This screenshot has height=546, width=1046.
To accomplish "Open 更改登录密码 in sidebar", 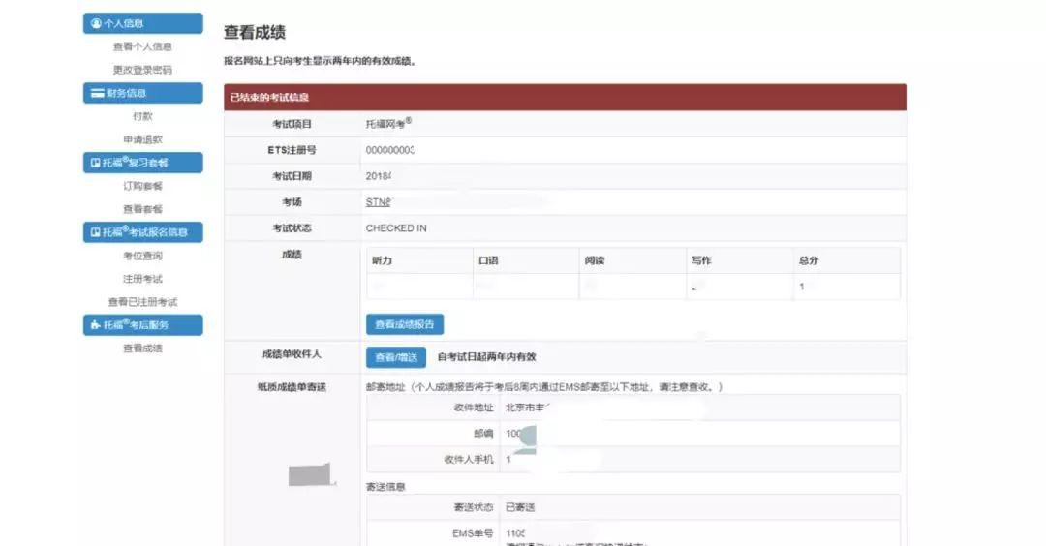I will pyautogui.click(x=142, y=70).
